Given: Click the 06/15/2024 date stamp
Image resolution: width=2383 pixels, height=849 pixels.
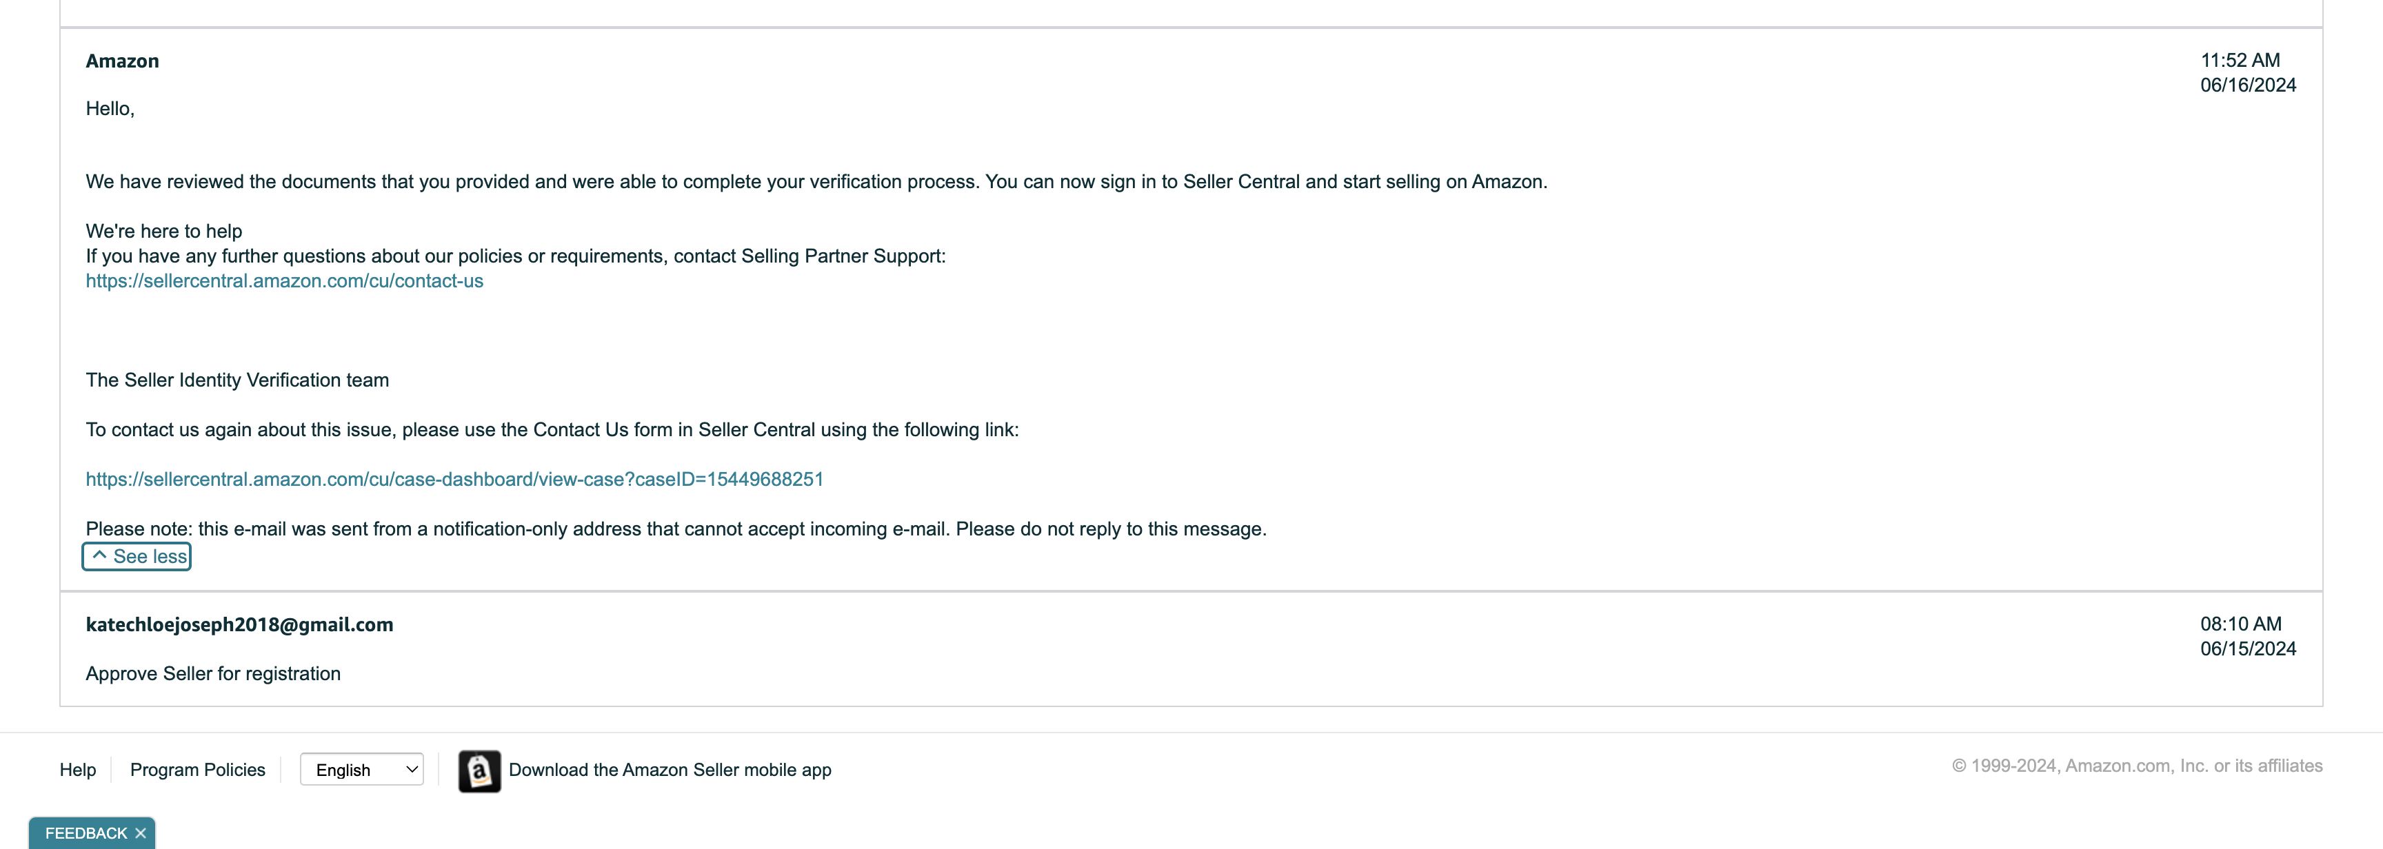Looking at the screenshot, I should [x=2248, y=649].
